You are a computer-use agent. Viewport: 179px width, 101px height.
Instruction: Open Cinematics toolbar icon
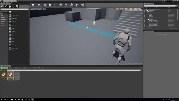click(x=66, y=5)
